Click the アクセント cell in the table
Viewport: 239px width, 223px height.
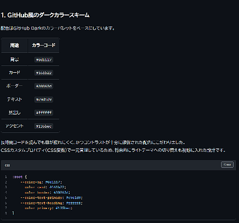[15, 126]
